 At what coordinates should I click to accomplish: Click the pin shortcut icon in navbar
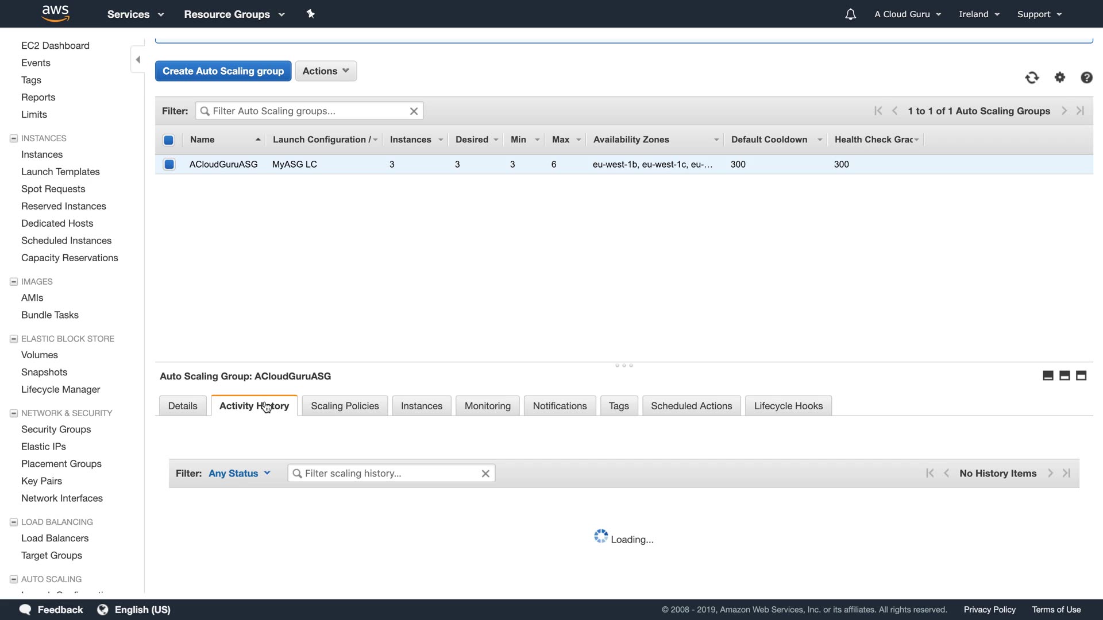click(x=311, y=14)
